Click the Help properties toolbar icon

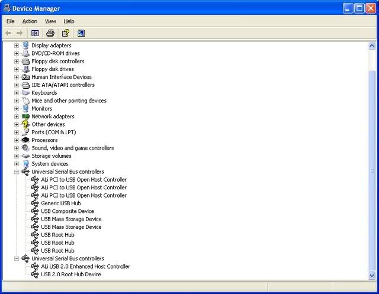(x=66, y=33)
